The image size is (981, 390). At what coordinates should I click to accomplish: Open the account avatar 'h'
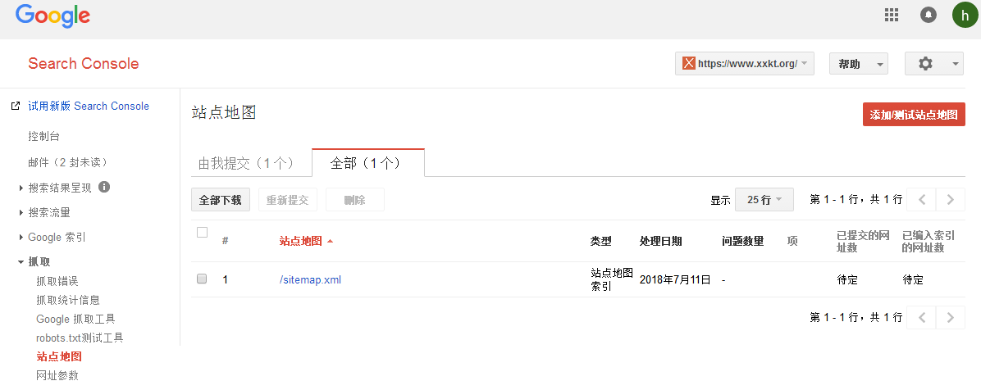point(965,15)
